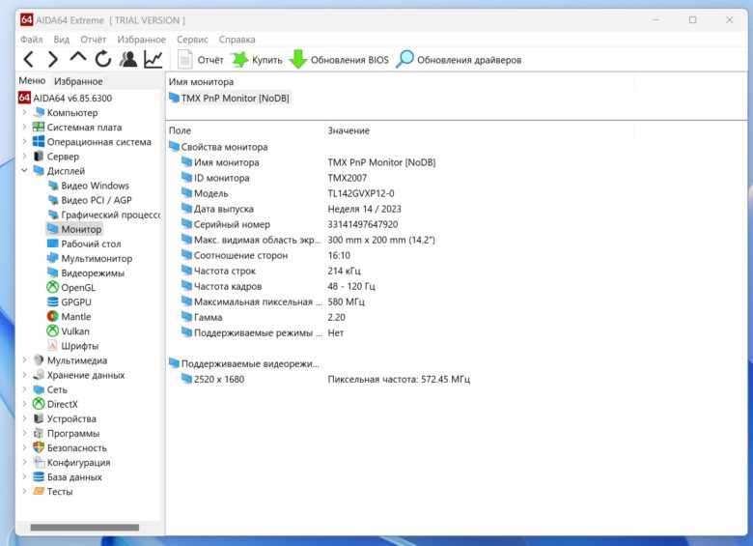Expand the Сеть tree node
The width and height of the screenshot is (753, 546).
(x=24, y=389)
